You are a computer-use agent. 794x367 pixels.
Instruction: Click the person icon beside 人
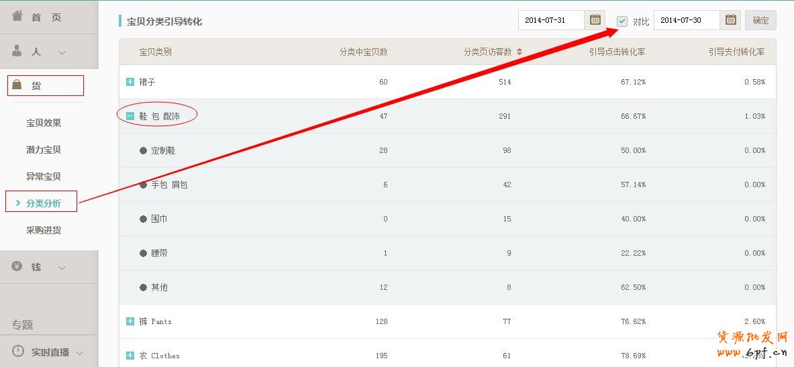pos(17,50)
